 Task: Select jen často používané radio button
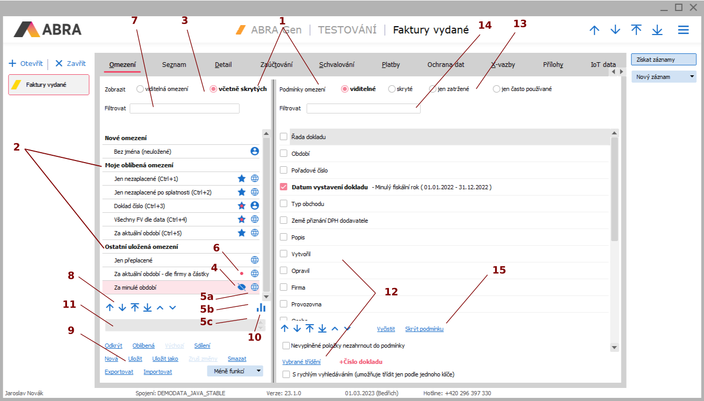pyautogui.click(x=496, y=89)
